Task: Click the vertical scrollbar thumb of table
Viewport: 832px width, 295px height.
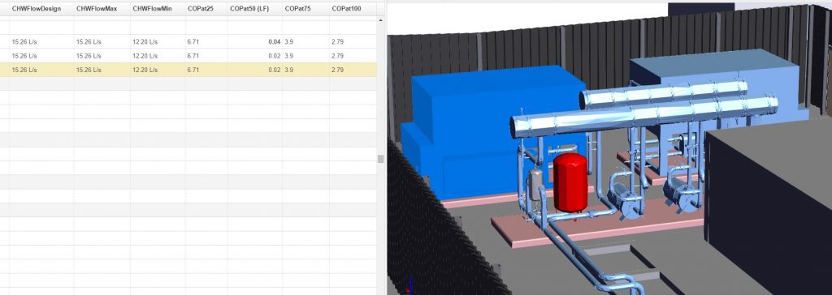Action: pyautogui.click(x=380, y=159)
